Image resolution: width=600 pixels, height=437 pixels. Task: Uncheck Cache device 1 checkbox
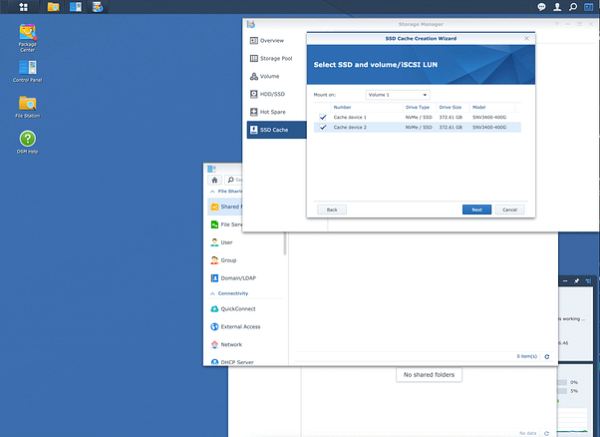[323, 117]
